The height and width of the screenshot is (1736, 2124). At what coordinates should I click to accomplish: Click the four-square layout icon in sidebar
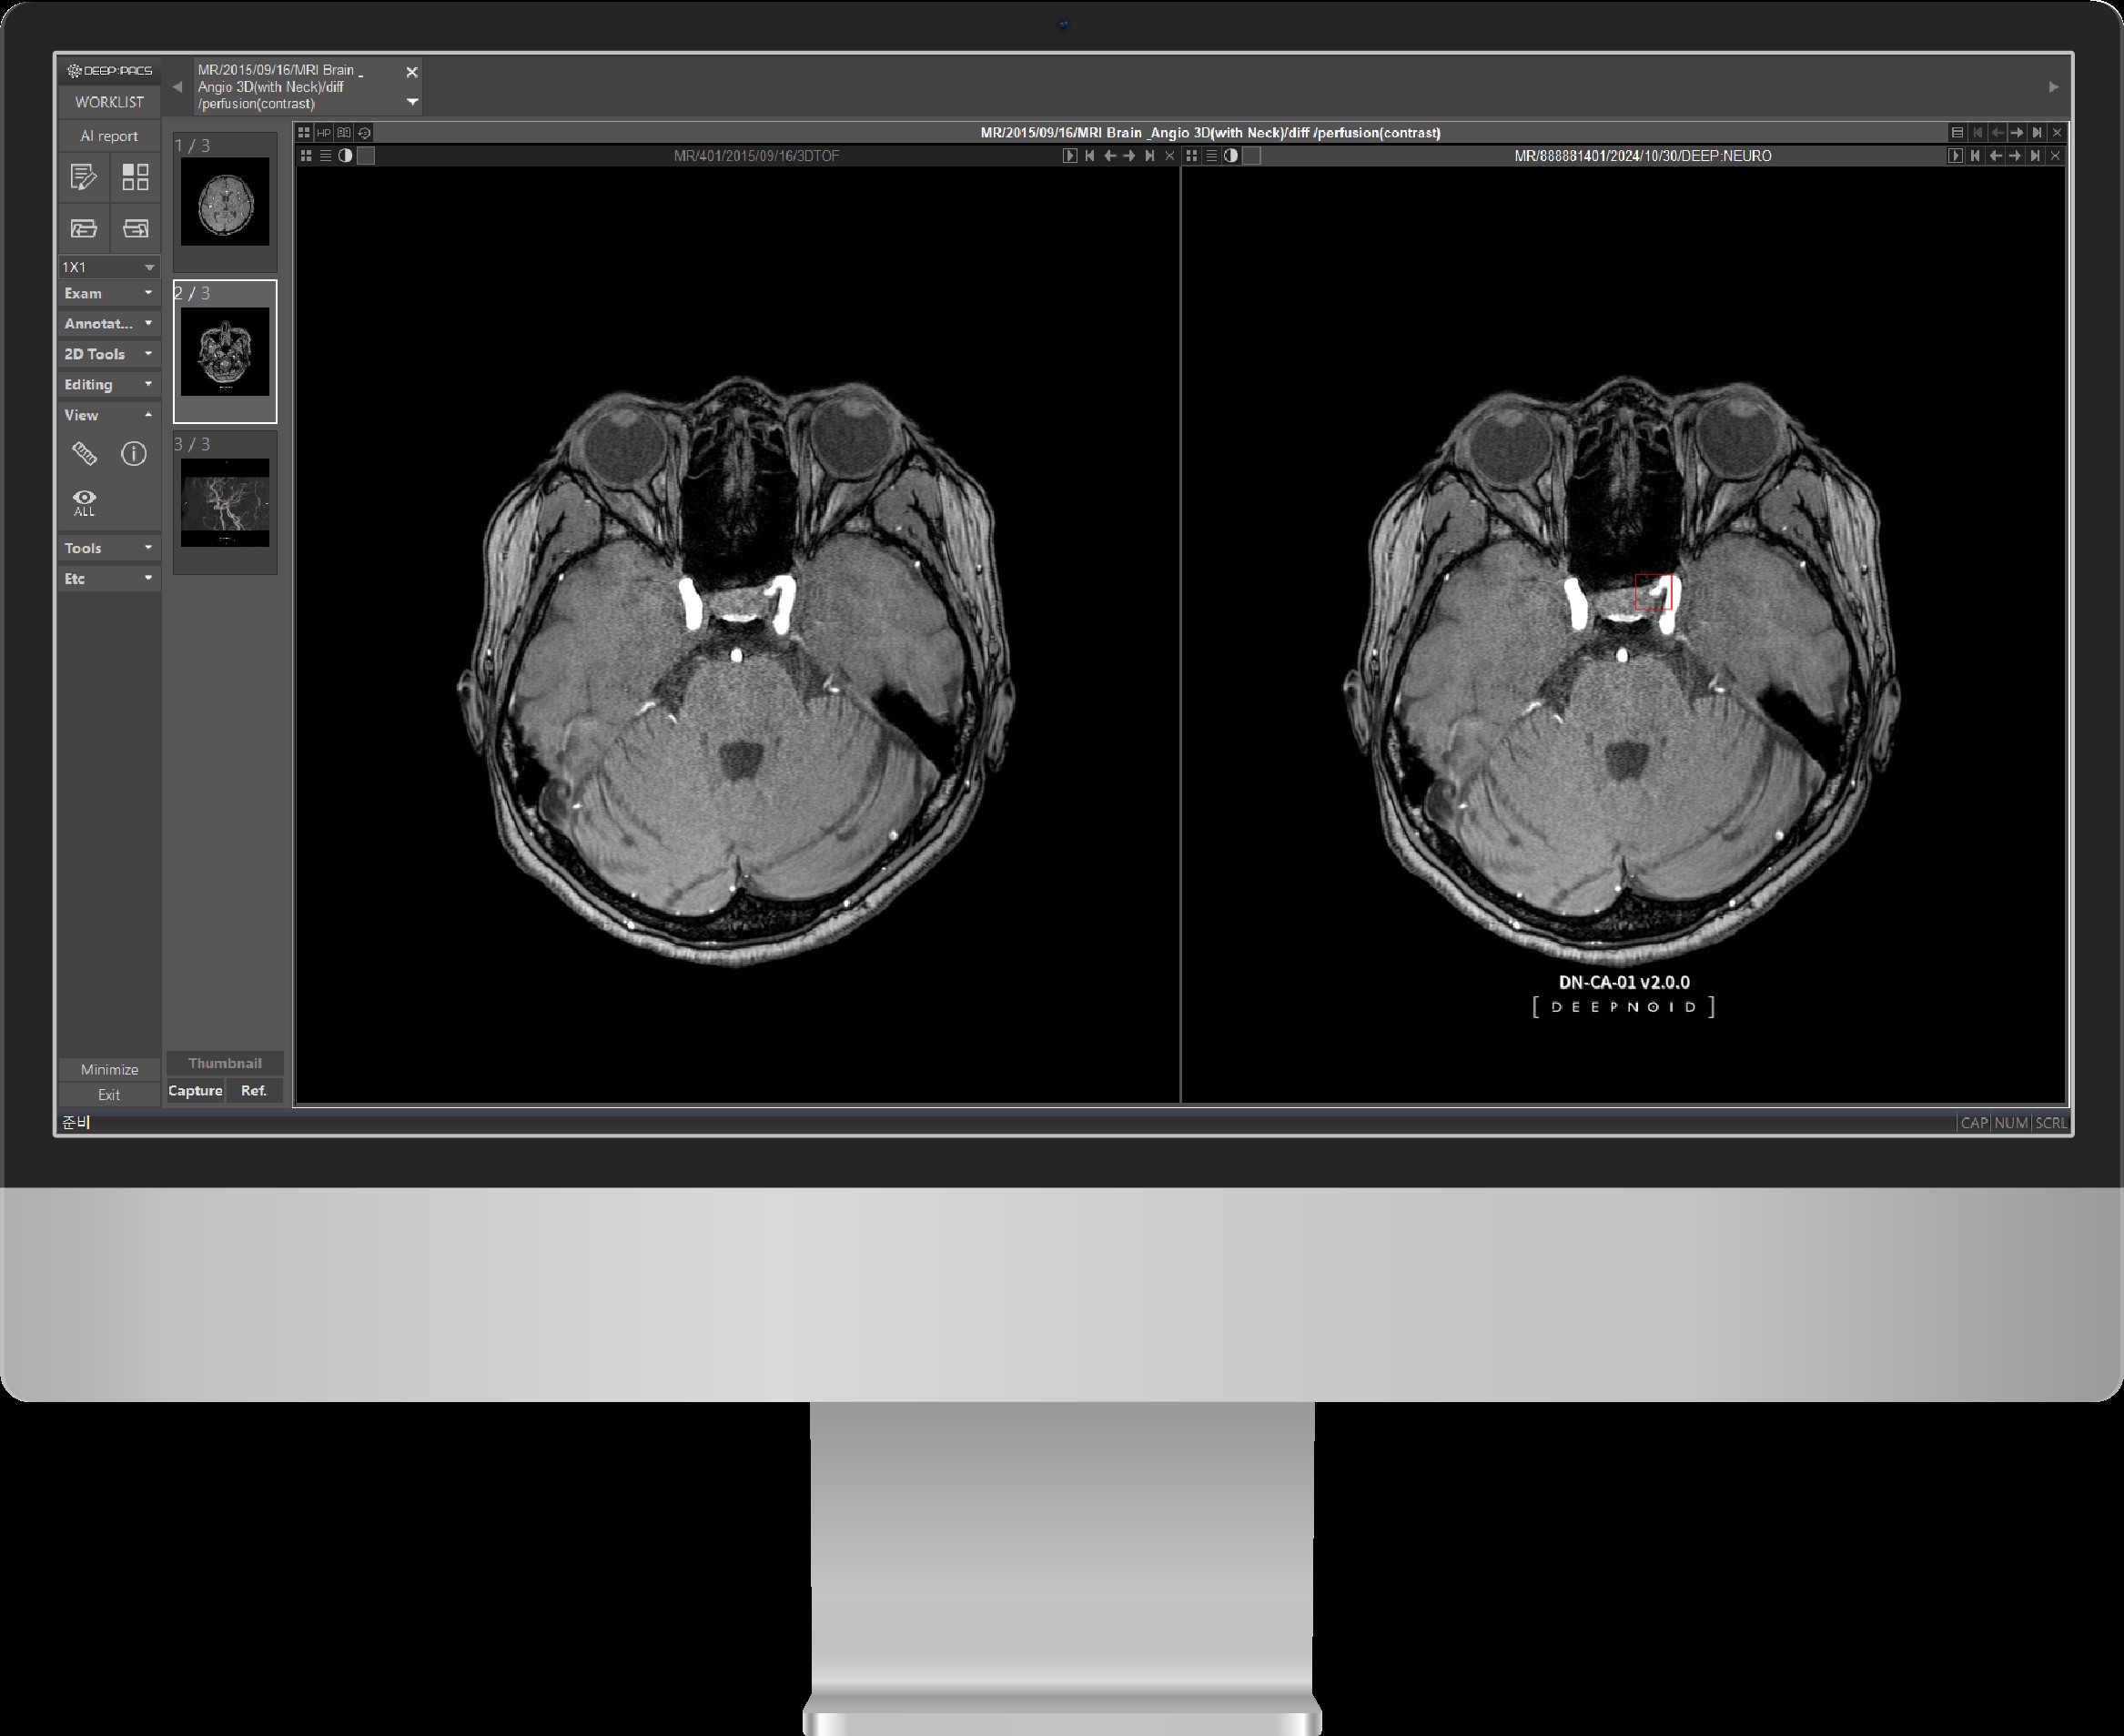[135, 177]
